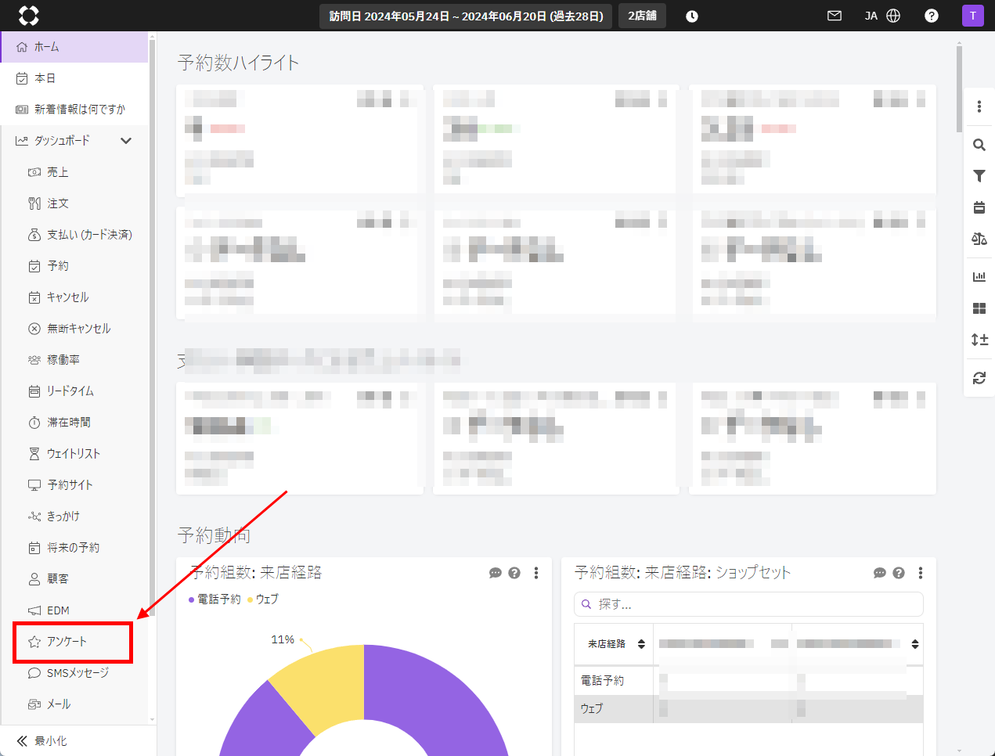Open the mail envelope icon

[835, 16]
